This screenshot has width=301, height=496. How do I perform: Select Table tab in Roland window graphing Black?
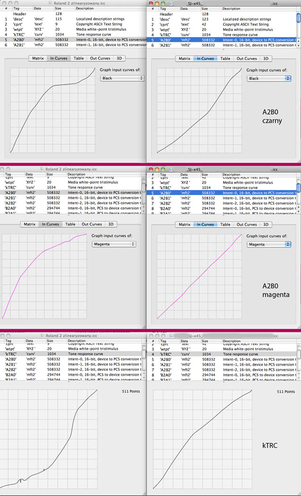pyautogui.click(x=78, y=58)
